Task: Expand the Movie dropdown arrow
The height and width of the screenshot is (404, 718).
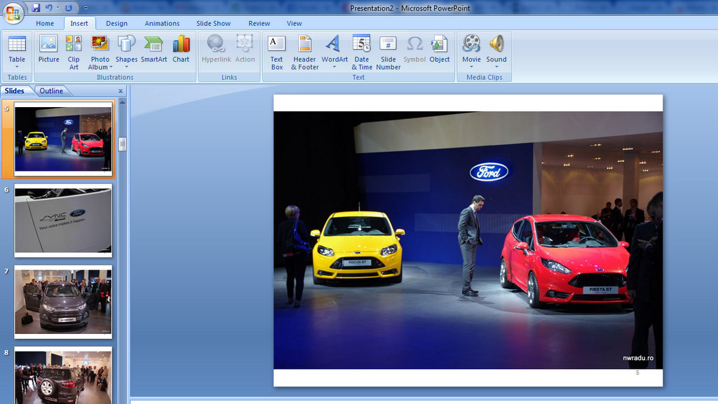Action: point(471,67)
